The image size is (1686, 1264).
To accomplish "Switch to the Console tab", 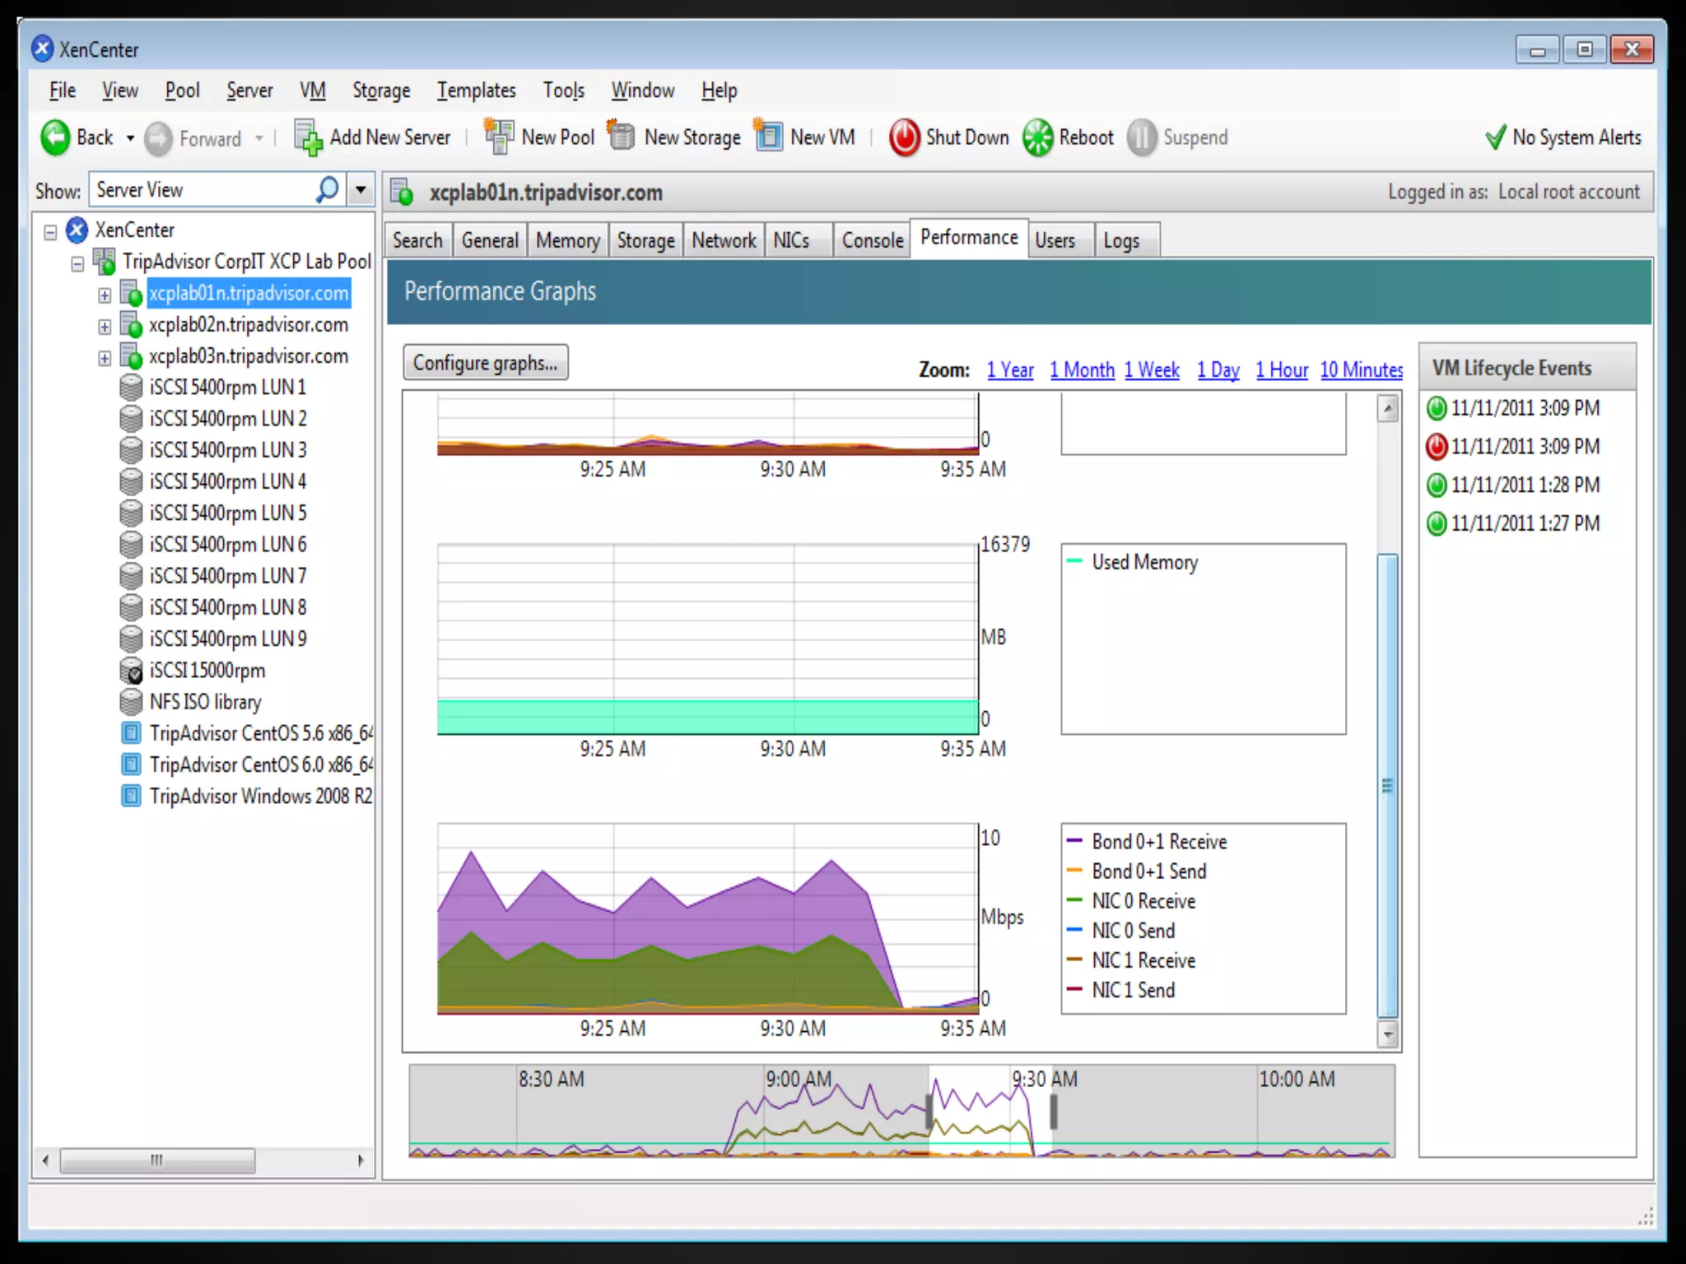I will coord(872,240).
